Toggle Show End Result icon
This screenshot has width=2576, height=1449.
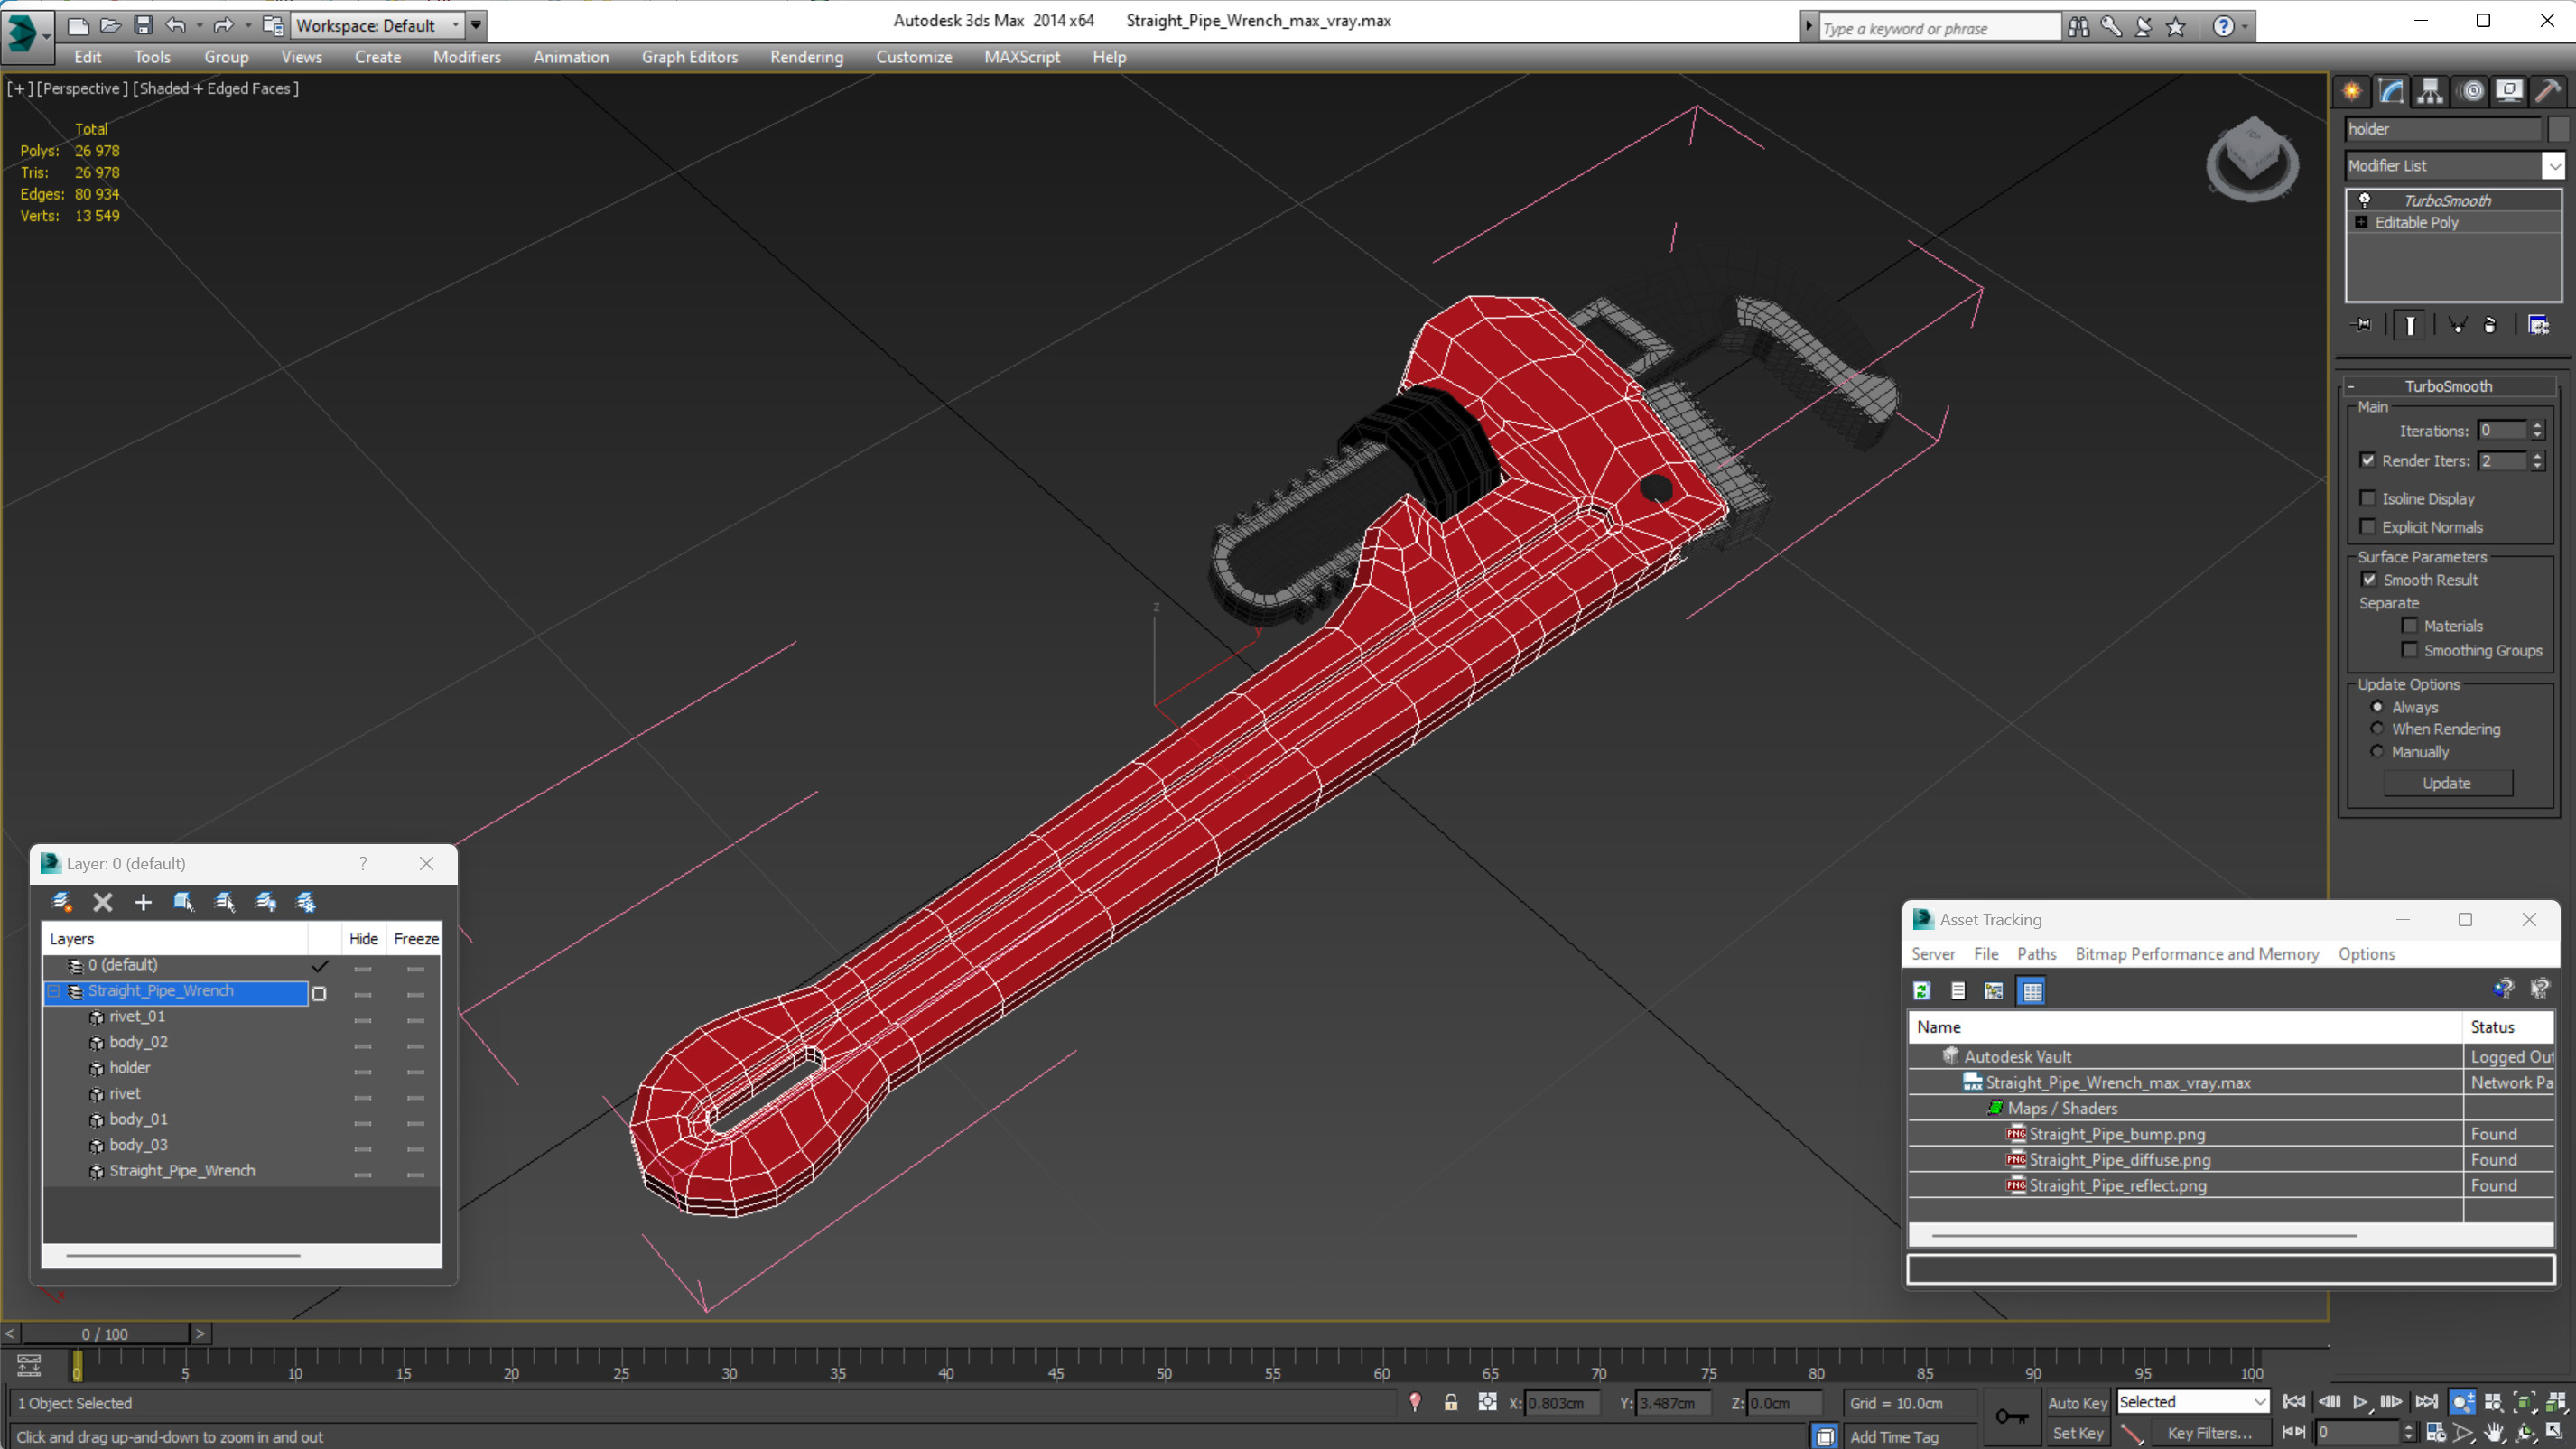[x=2410, y=325]
